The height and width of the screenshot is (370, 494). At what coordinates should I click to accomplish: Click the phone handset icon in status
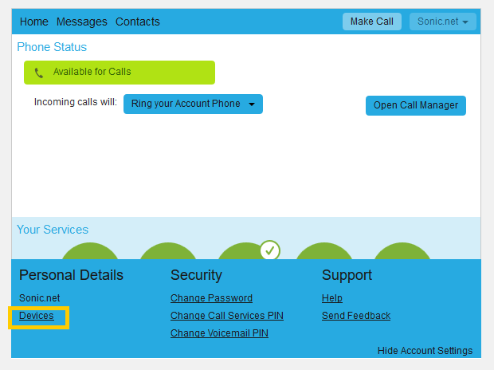39,73
